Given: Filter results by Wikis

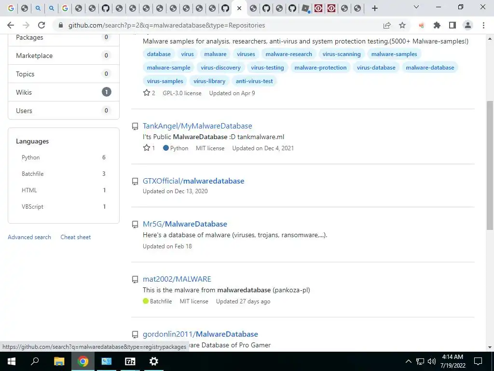Looking at the screenshot, I should pyautogui.click(x=64, y=92).
